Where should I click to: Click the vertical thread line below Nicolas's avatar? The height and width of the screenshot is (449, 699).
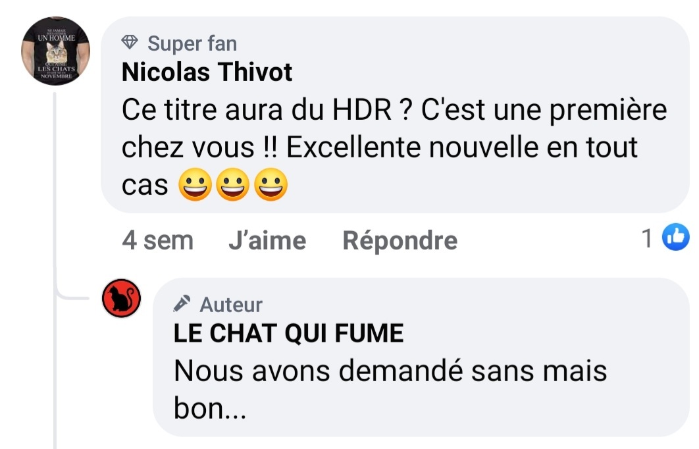[x=55, y=198]
